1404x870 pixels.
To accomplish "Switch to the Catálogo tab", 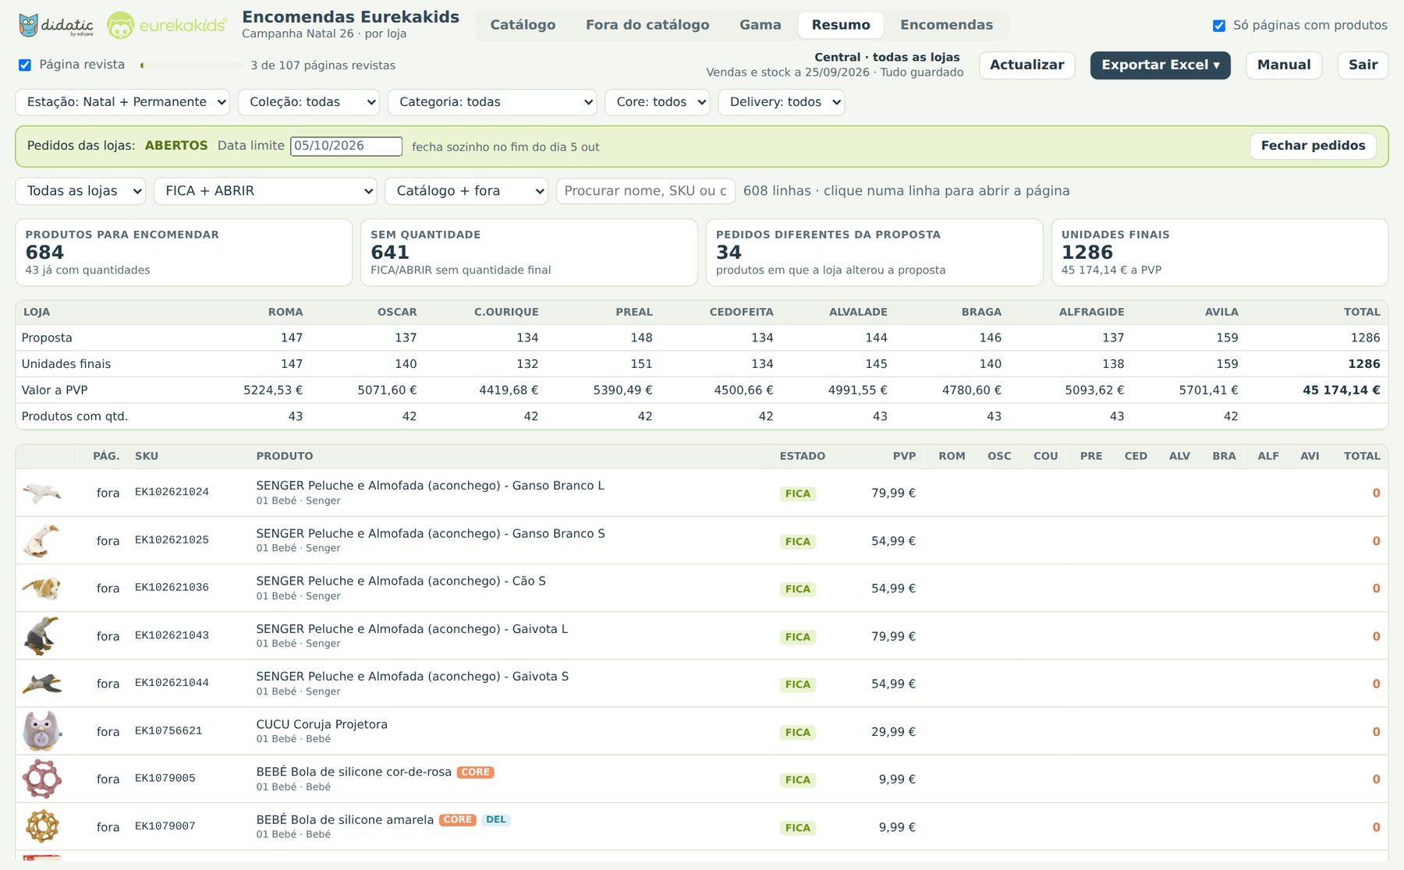I will click(x=523, y=25).
